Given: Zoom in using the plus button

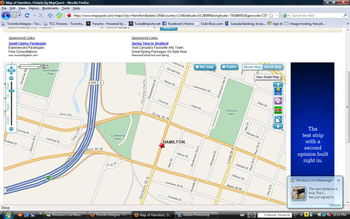Looking at the screenshot, I should click(11, 77).
